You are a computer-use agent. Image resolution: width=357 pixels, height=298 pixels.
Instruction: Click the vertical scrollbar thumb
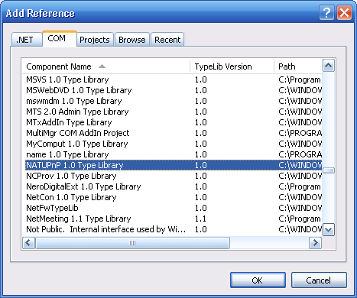pos(329,170)
